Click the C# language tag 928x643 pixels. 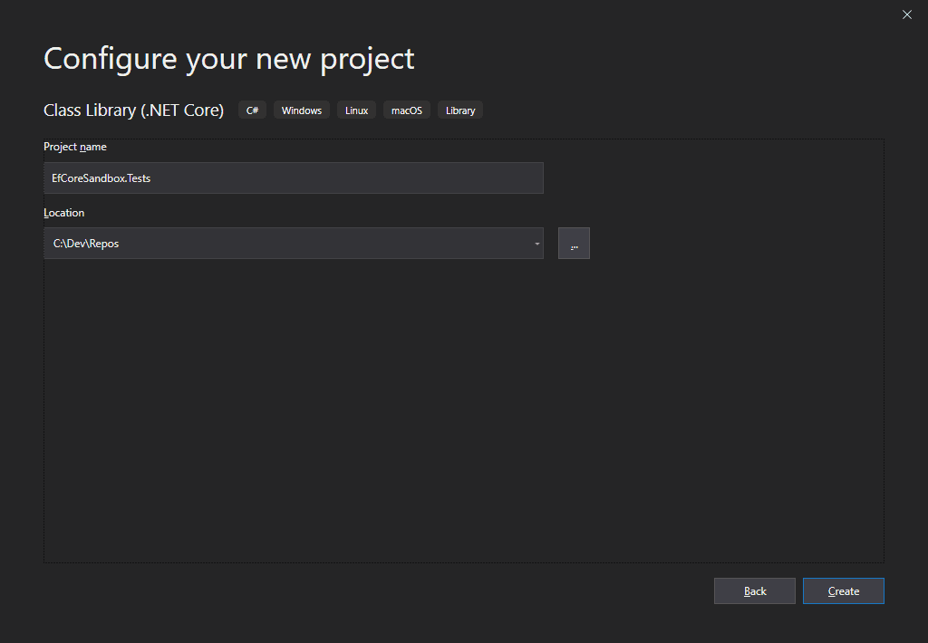coord(252,110)
